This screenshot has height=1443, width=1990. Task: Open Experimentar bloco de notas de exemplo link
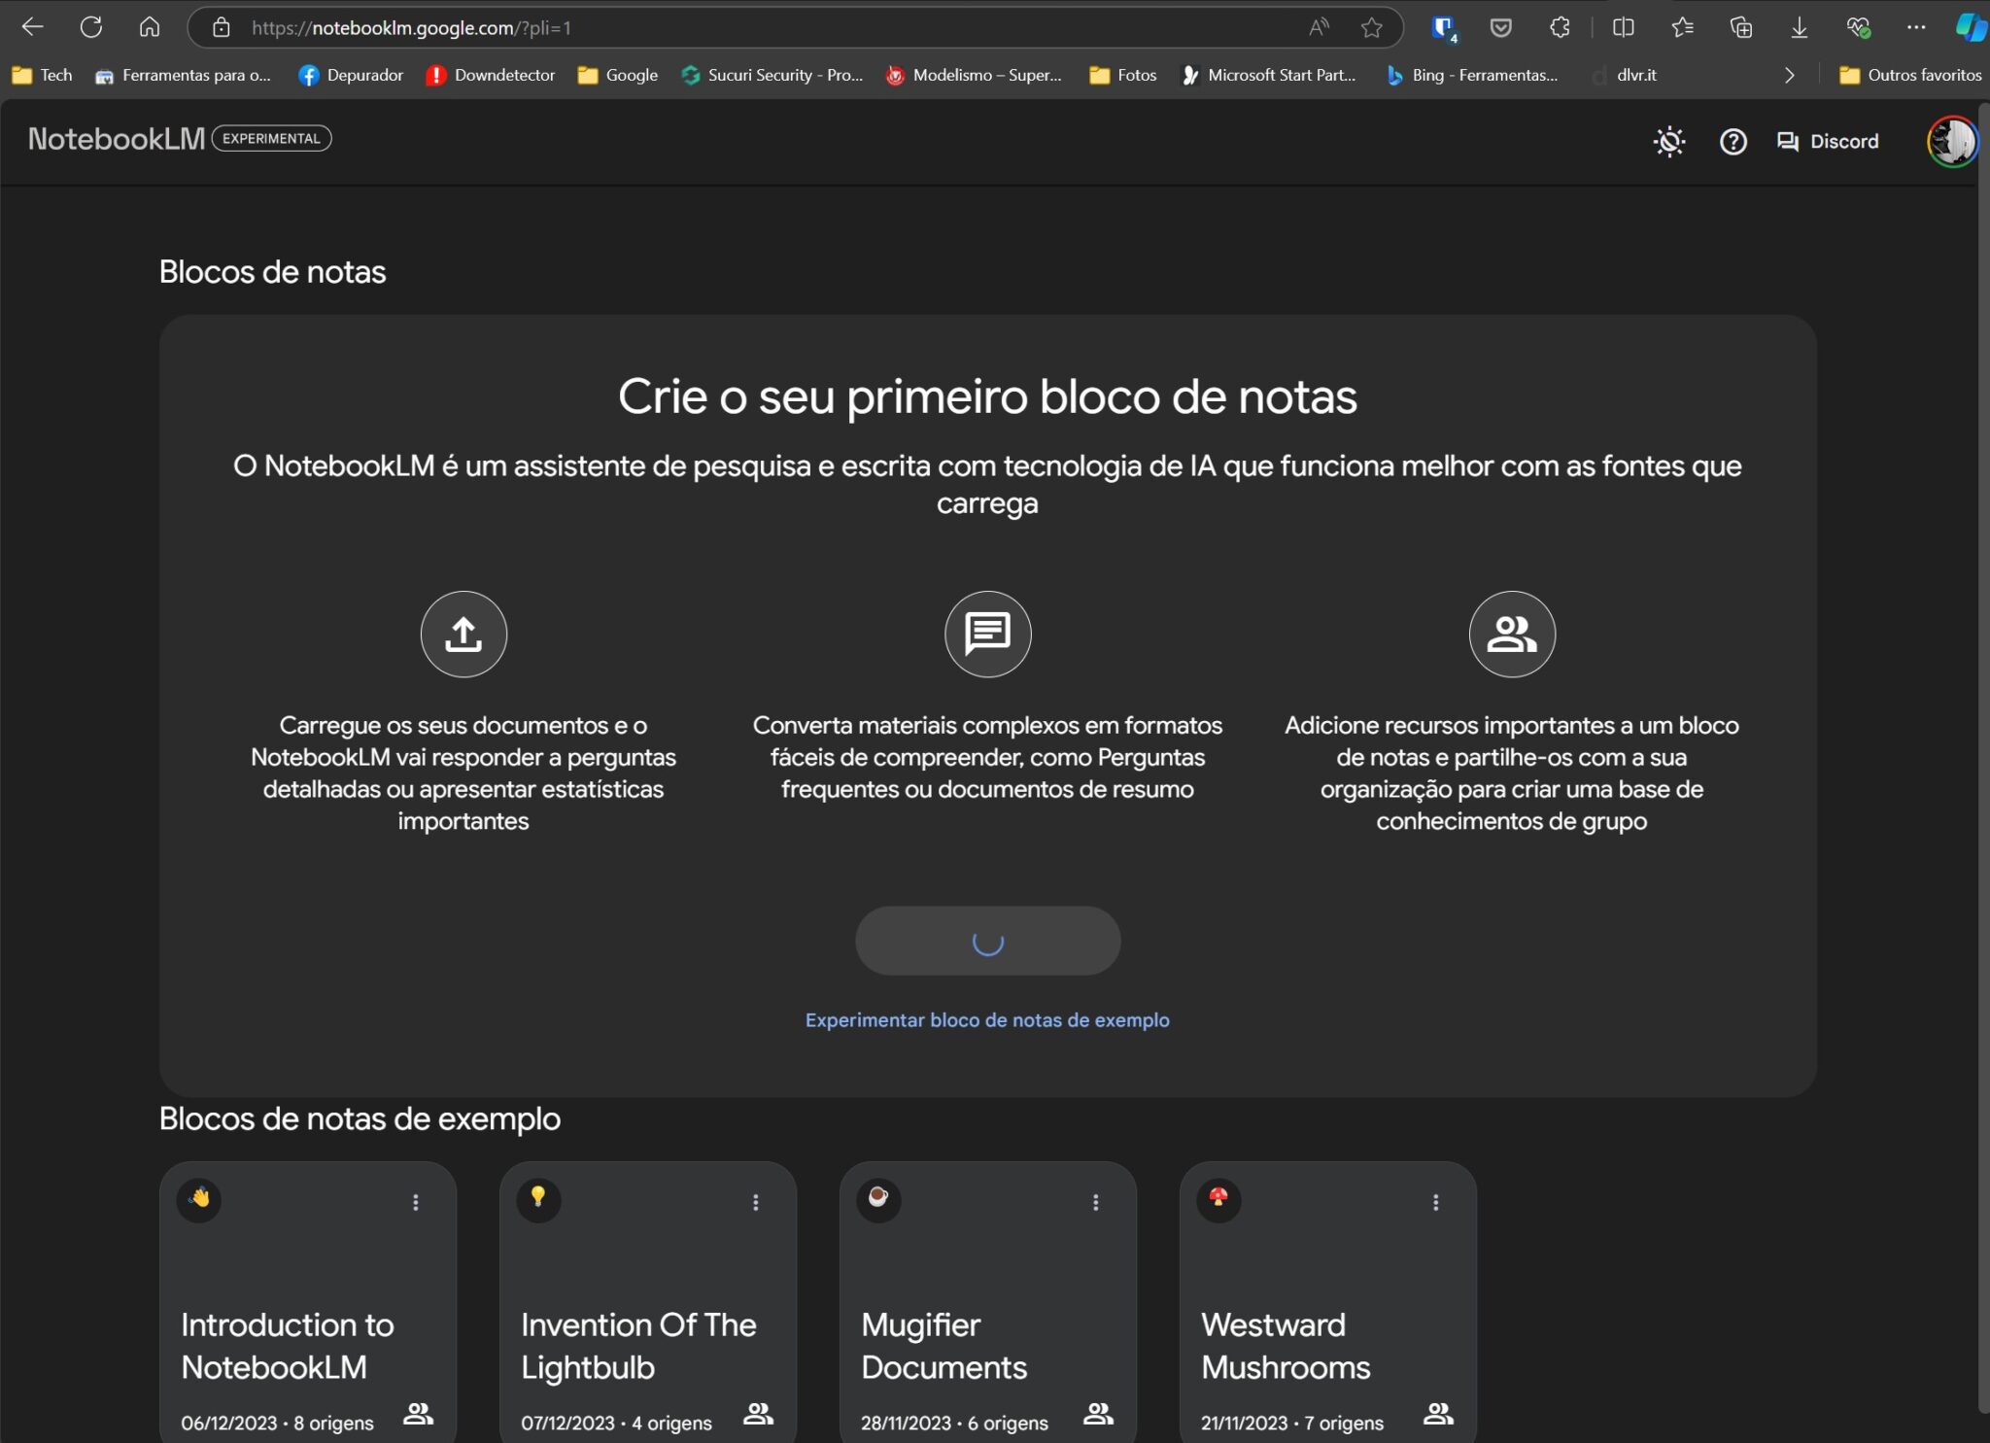pyautogui.click(x=987, y=1020)
